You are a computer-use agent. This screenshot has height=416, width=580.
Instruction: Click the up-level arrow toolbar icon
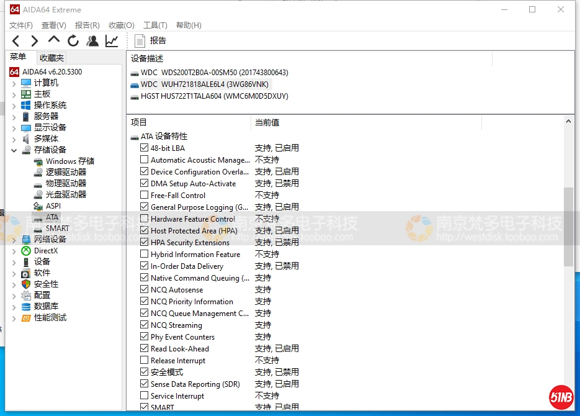pyautogui.click(x=53, y=40)
